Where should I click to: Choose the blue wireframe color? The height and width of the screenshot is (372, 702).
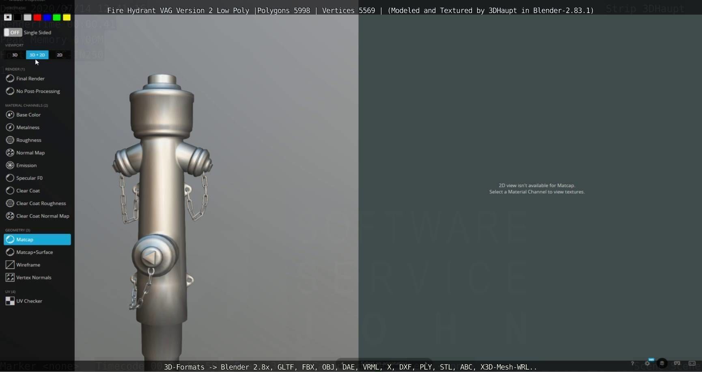(47, 17)
